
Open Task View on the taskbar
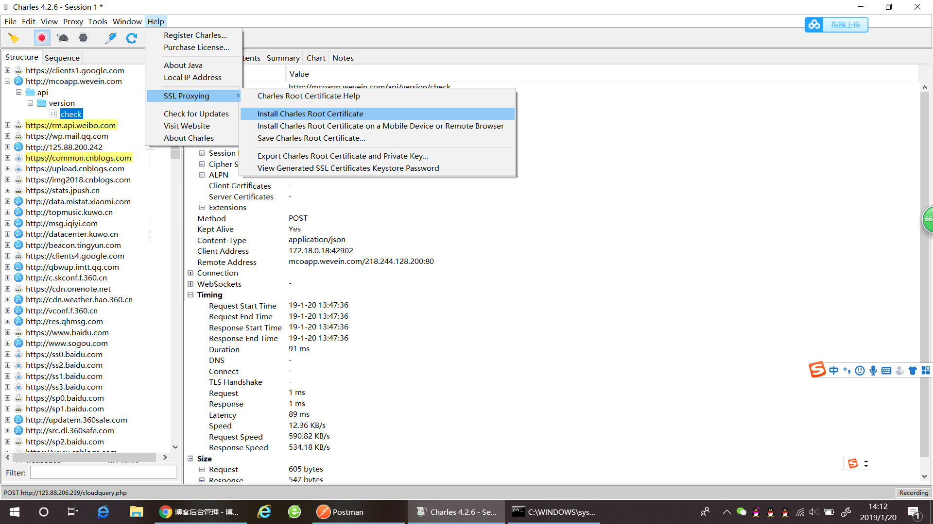point(73,512)
